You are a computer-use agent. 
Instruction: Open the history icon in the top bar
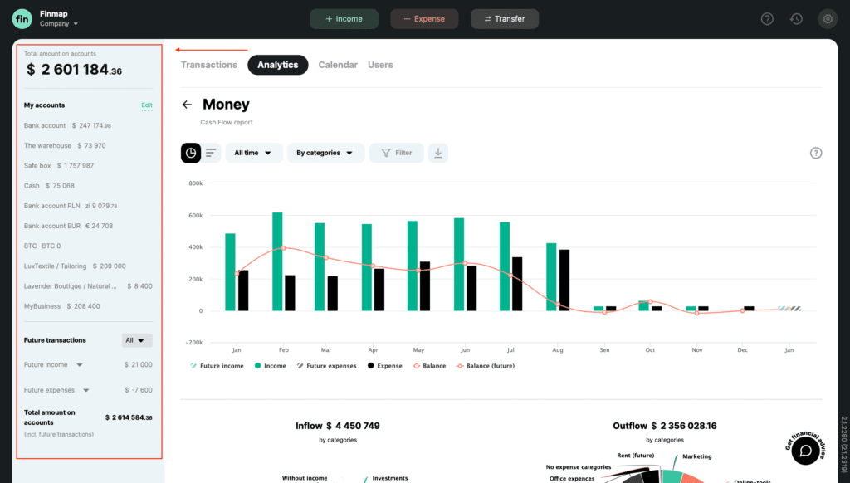pos(797,18)
